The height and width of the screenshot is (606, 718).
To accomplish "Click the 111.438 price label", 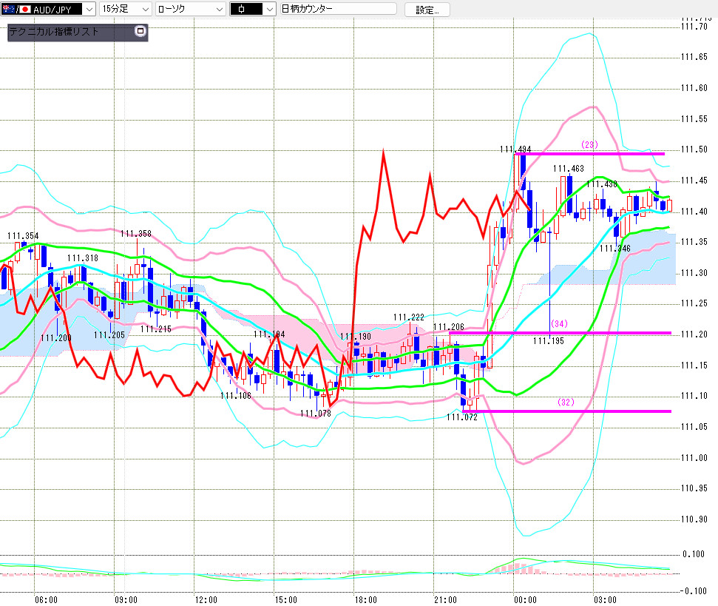I will click(602, 184).
